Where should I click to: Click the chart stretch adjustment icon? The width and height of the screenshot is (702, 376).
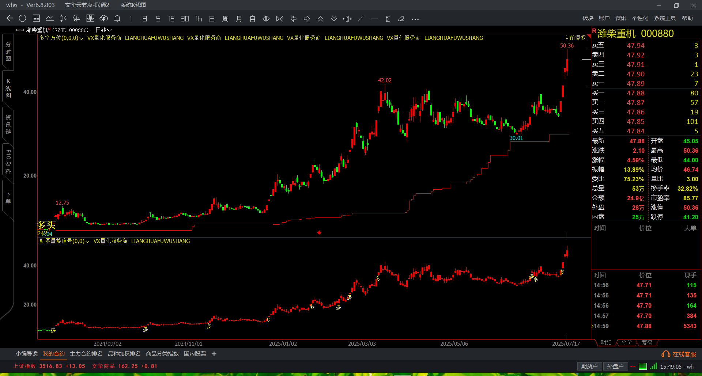click(347, 19)
